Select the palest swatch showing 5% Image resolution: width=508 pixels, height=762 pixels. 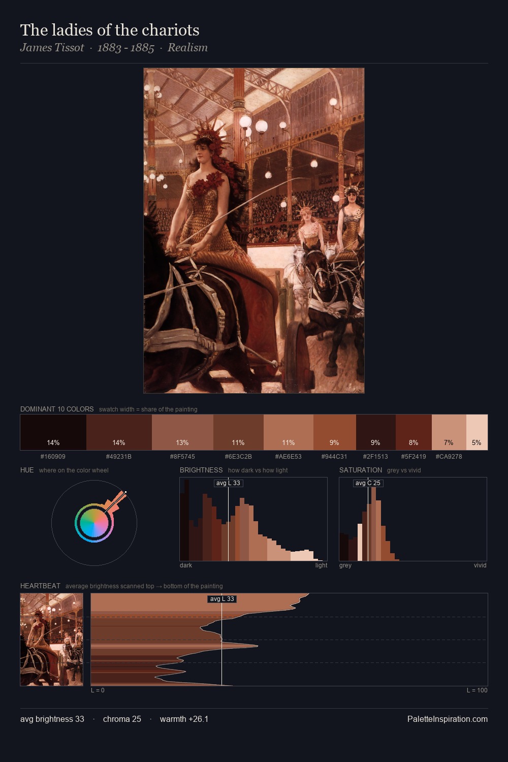[x=477, y=432]
